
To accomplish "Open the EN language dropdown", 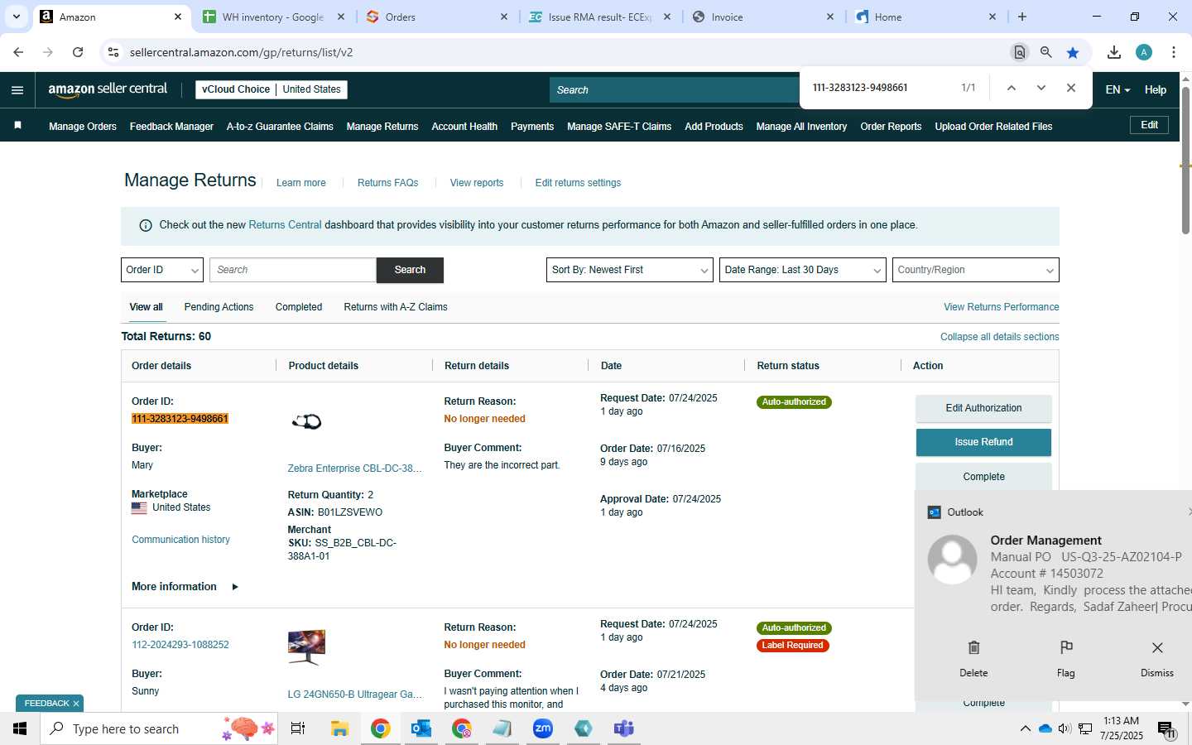I will click(x=1117, y=89).
